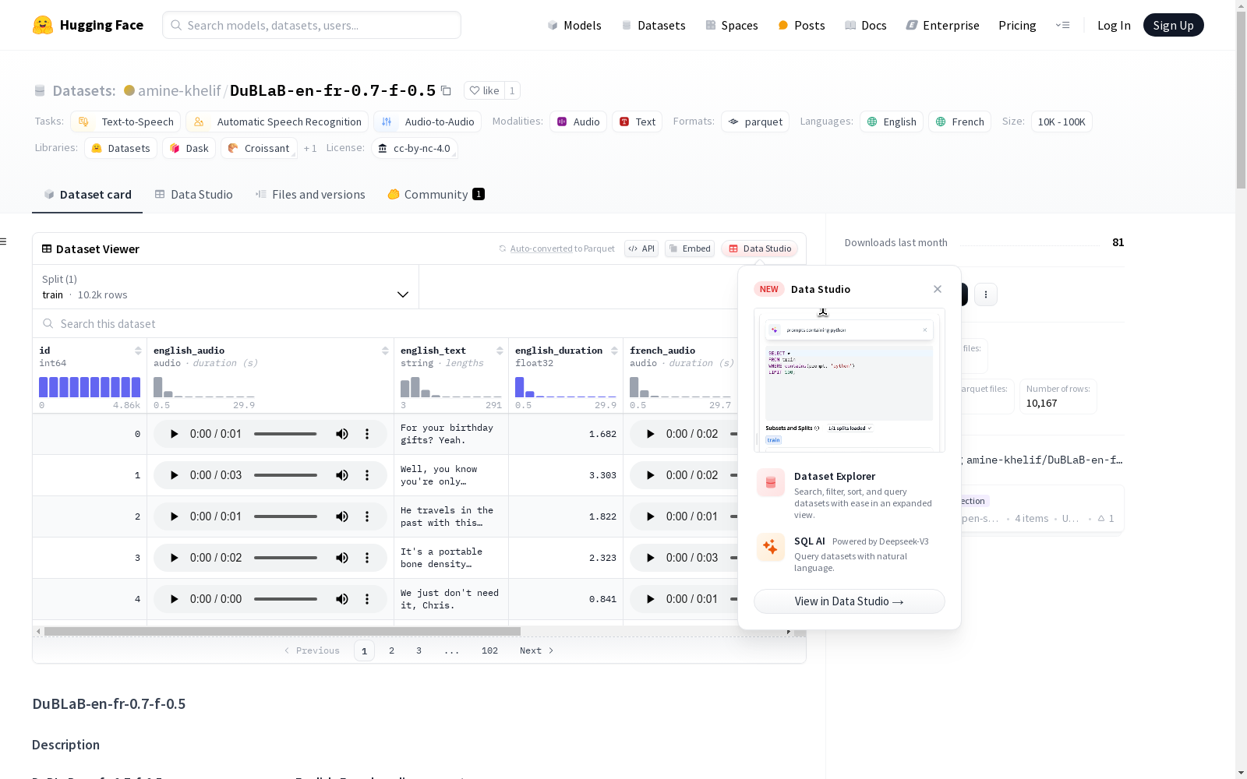
Task: Open the SQL AI option
Action: pos(849,553)
